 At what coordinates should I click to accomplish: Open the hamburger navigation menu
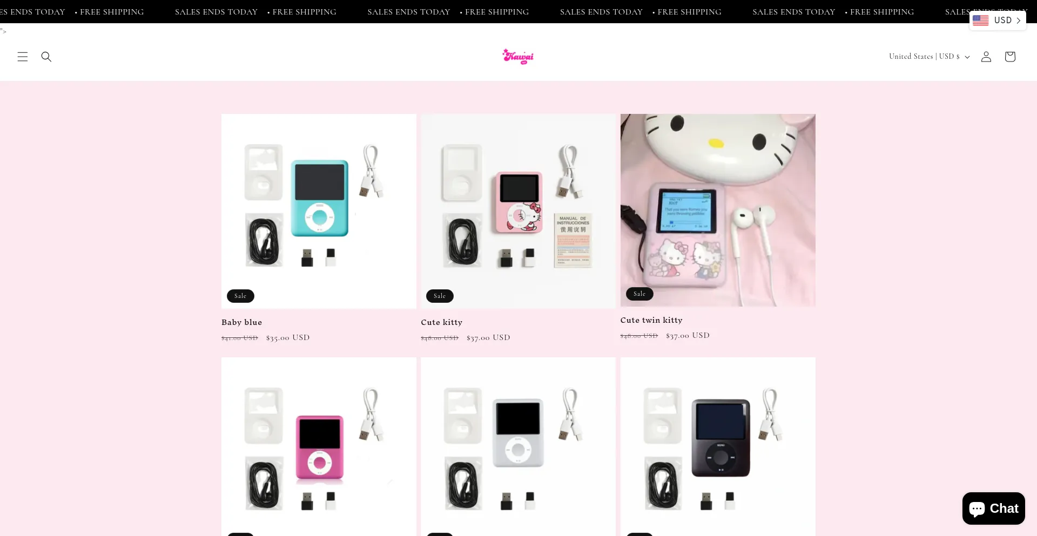click(22, 57)
